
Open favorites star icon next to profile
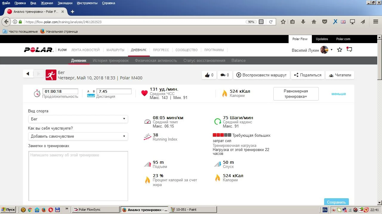point(340,50)
